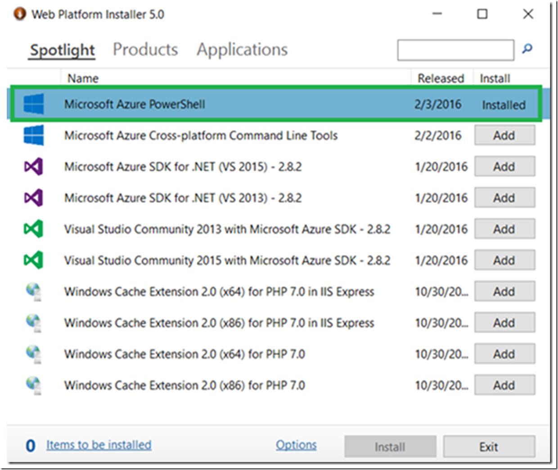This screenshot has height=470, width=558.
Task: Click the search magnifier icon
Action: (x=527, y=49)
